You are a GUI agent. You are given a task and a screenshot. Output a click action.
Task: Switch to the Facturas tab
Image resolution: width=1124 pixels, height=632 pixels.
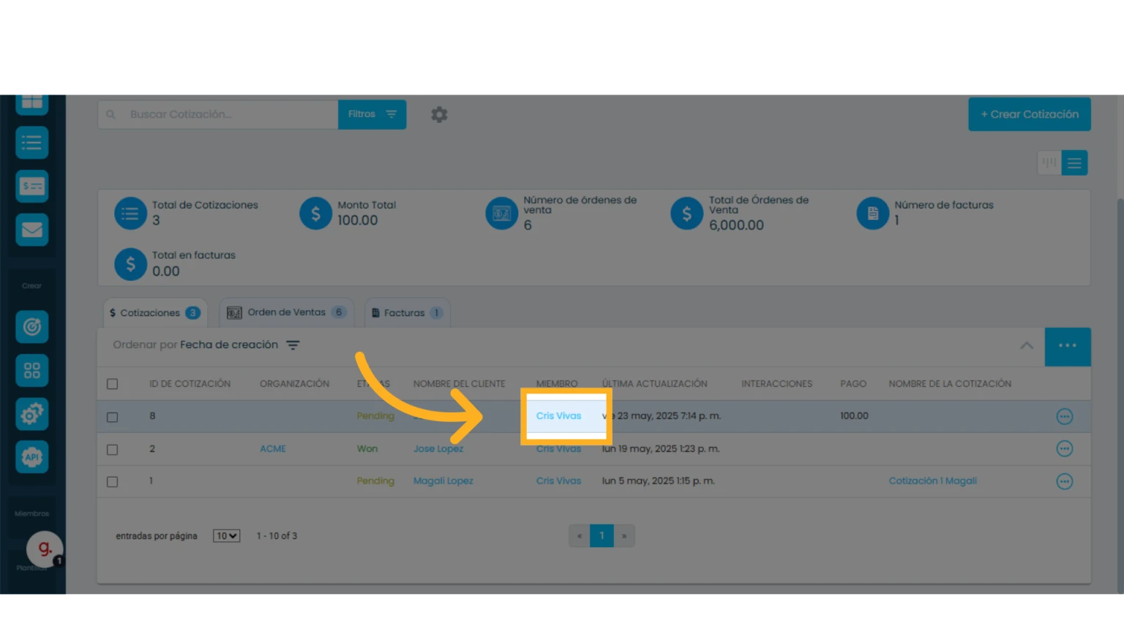coord(408,312)
